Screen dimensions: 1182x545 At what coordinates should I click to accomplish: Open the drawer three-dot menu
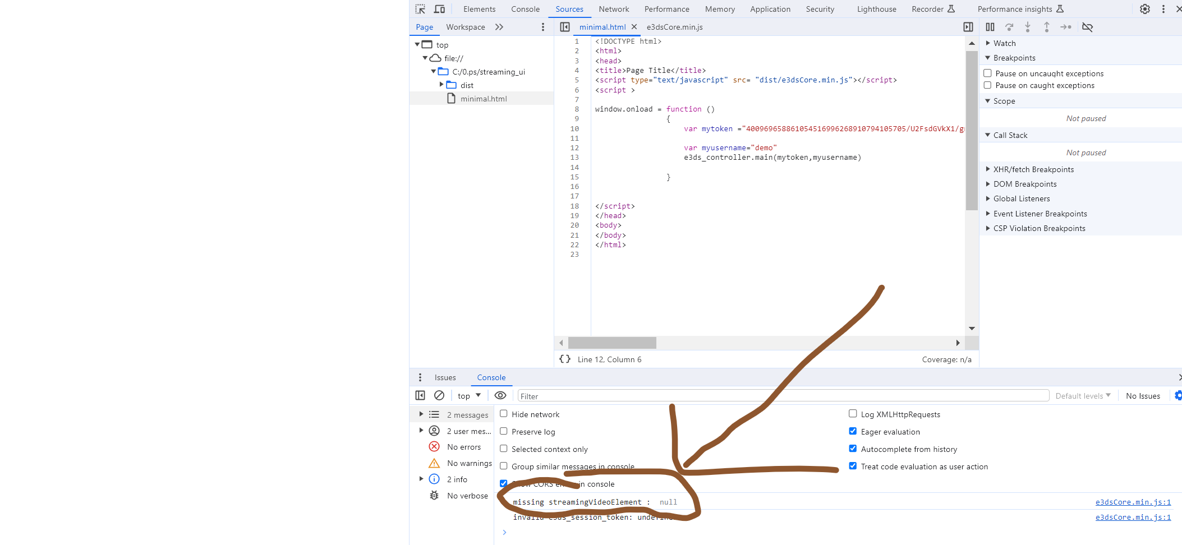(420, 377)
